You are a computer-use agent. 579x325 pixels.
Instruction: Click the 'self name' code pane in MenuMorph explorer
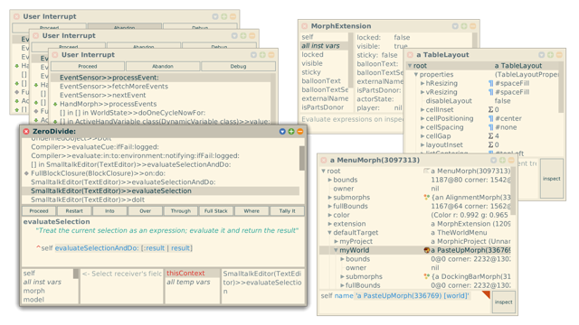click(x=405, y=302)
